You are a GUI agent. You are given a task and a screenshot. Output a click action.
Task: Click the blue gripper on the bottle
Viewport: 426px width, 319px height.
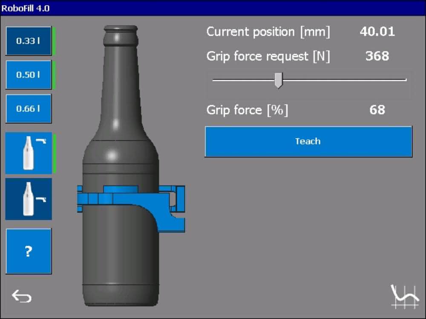131,208
